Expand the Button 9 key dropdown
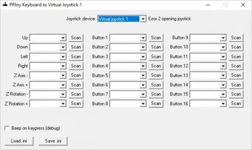Viewport: 252px width, 150px height. 223,37
